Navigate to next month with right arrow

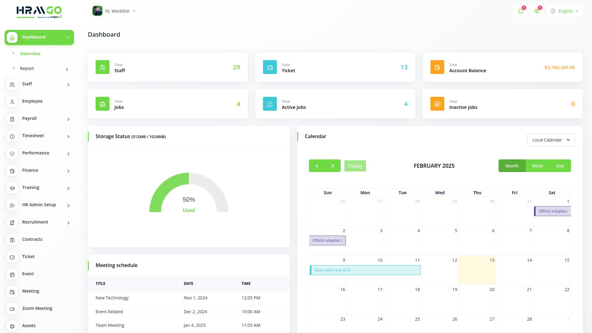coord(333,166)
